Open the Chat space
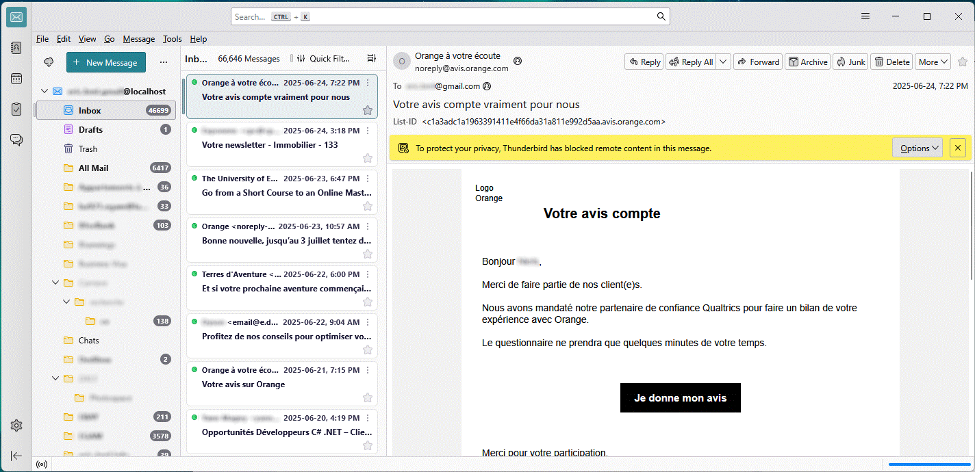975x472 pixels. pos(16,140)
